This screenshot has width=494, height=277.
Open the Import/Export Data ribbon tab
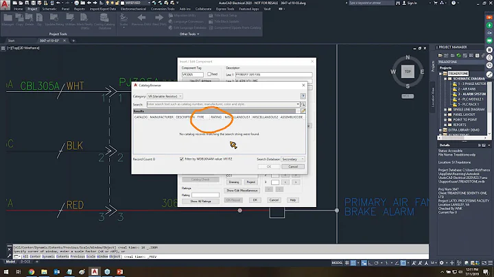tap(103, 9)
